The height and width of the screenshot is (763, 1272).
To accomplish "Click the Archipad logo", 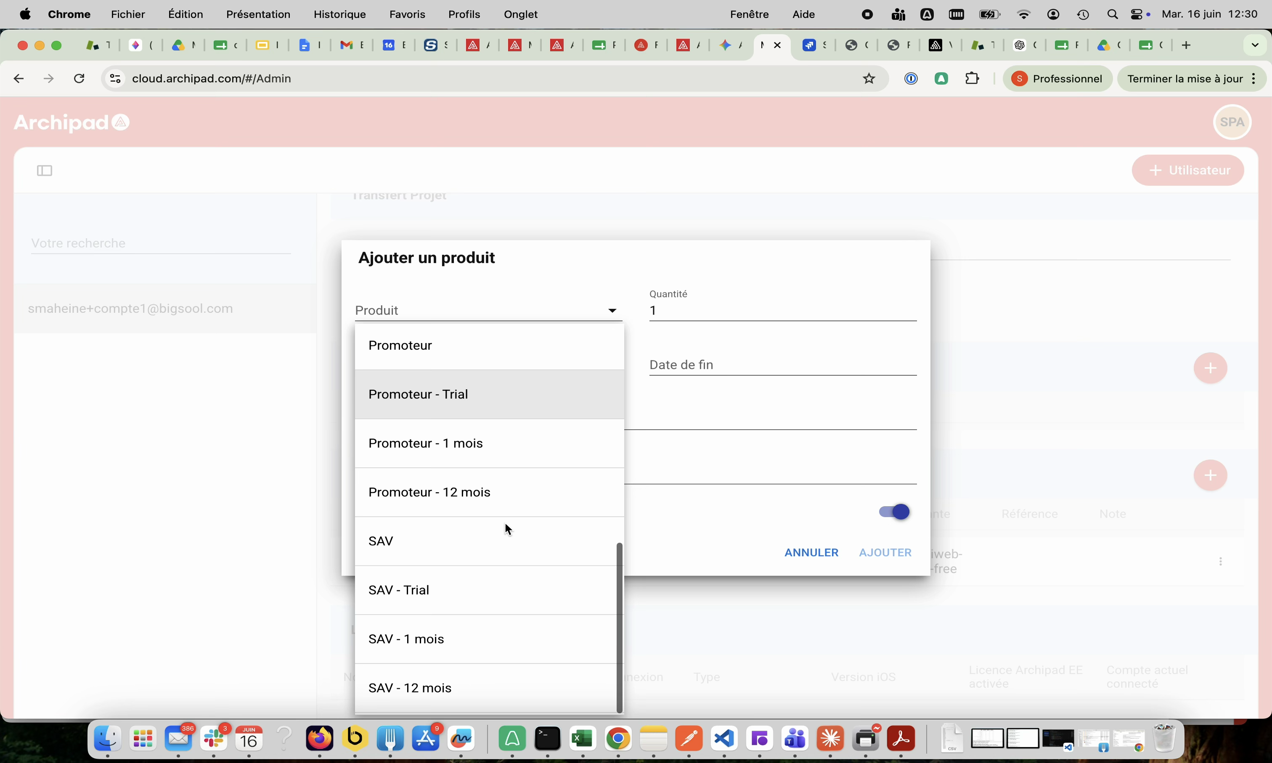I will (72, 122).
